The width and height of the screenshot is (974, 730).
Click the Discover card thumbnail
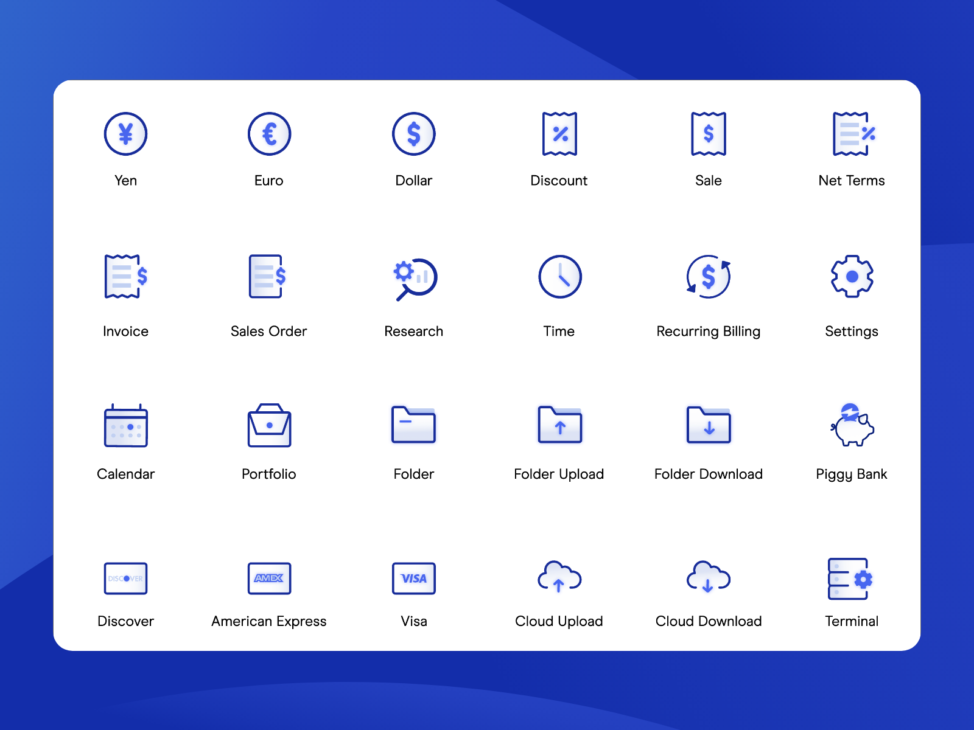pyautogui.click(x=125, y=579)
